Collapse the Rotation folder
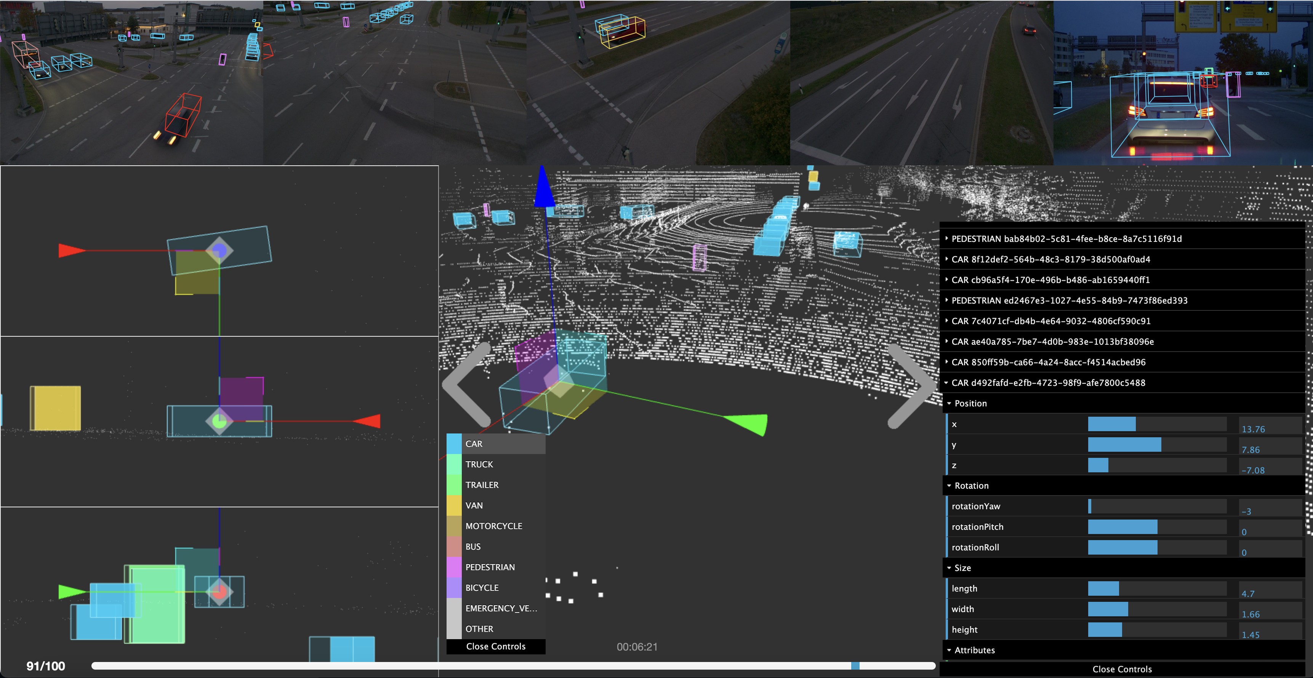 click(971, 485)
